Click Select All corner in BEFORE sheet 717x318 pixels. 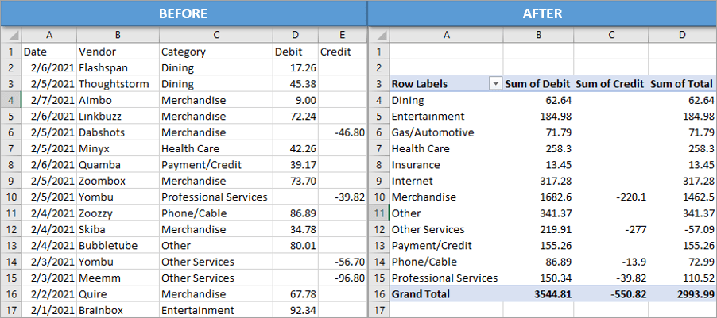tap(10, 35)
